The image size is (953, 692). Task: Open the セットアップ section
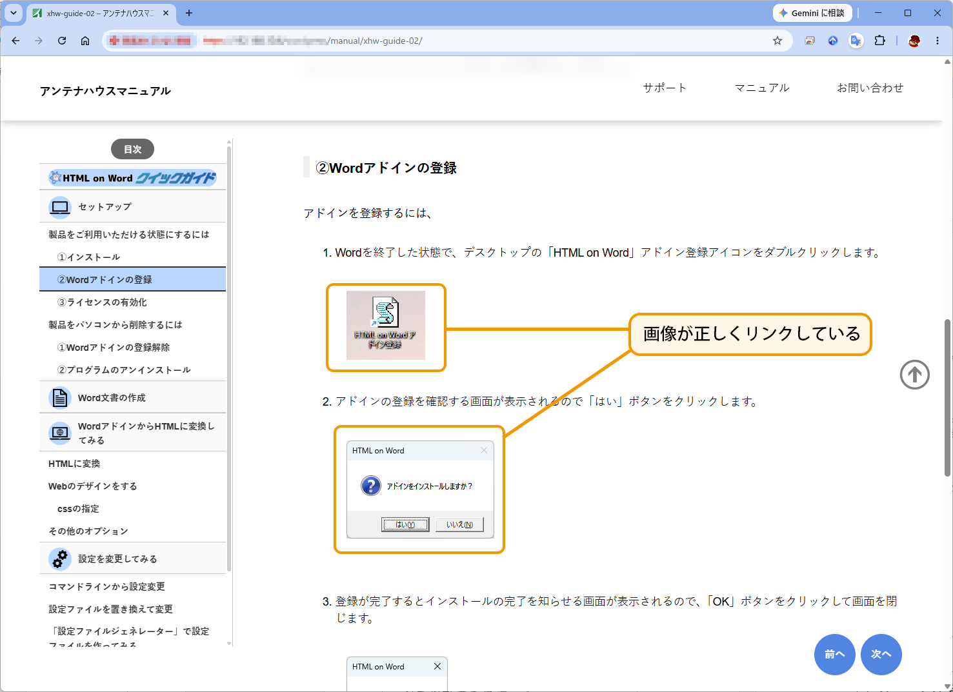pyautogui.click(x=133, y=207)
